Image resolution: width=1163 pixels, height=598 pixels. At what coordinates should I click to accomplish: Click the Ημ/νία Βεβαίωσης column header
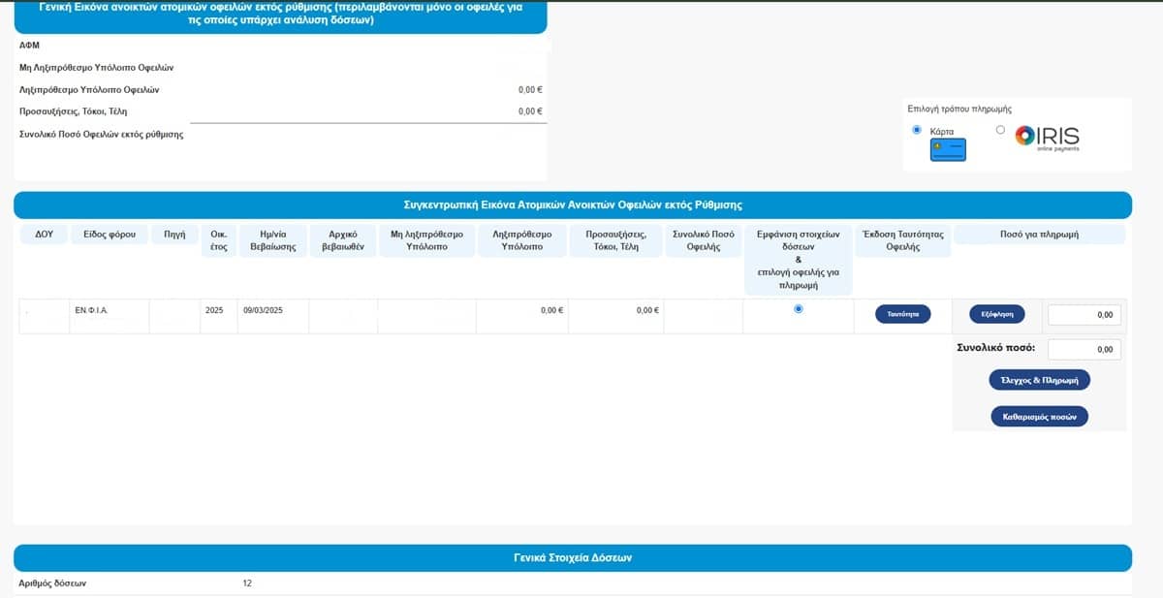[x=271, y=240]
